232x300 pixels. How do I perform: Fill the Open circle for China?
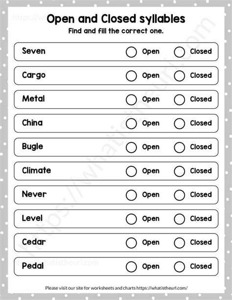coord(131,123)
